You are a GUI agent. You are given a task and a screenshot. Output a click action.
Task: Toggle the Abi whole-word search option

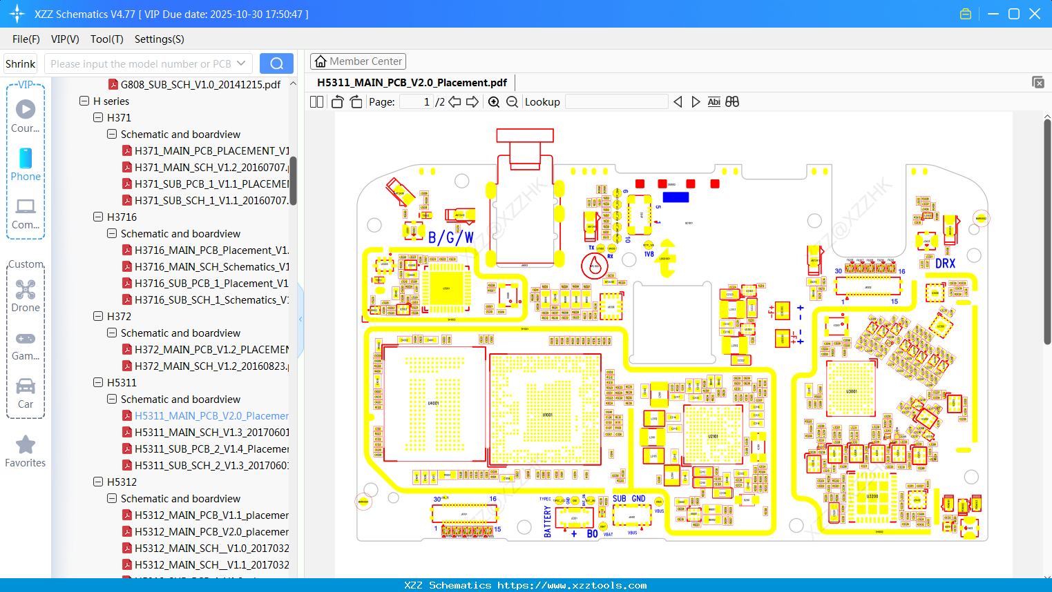[x=714, y=101]
